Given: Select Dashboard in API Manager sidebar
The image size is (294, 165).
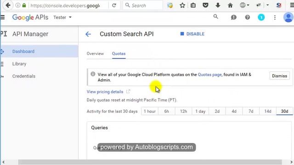Looking at the screenshot, I should pyautogui.click(x=39, y=51).
